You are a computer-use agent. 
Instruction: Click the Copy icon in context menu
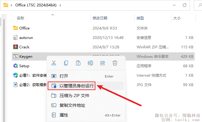(x=66, y=63)
